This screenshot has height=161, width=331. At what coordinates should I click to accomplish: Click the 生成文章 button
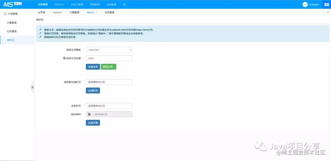point(93,123)
